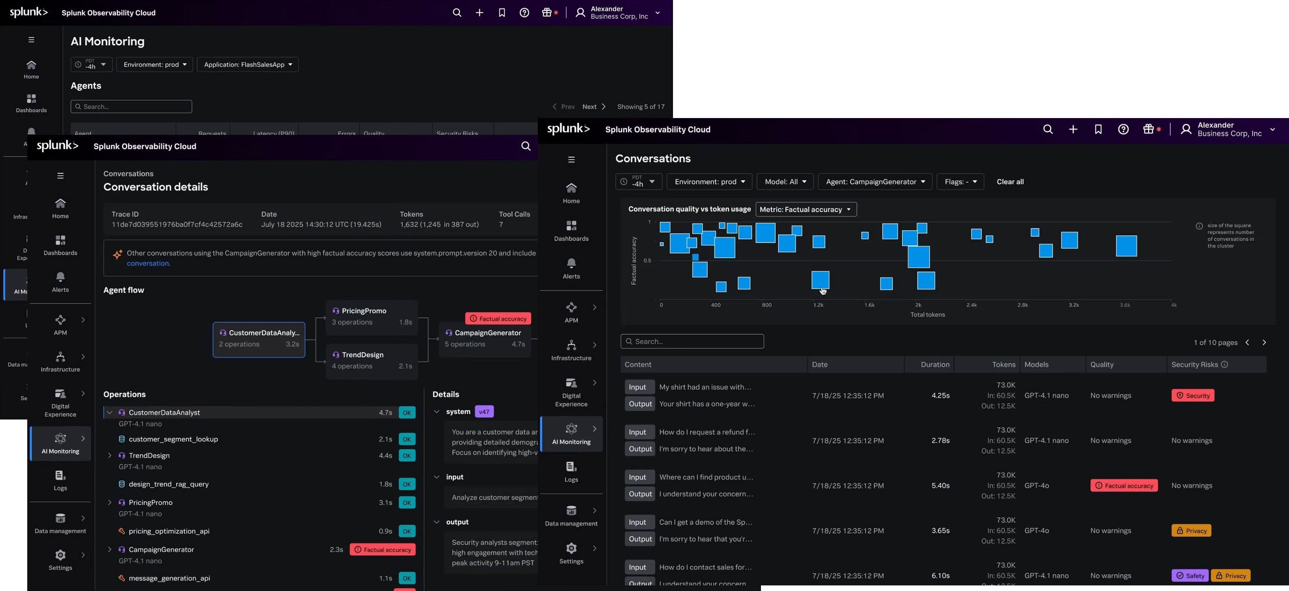Click the bookmark icon in Conversations header

[x=1098, y=130]
